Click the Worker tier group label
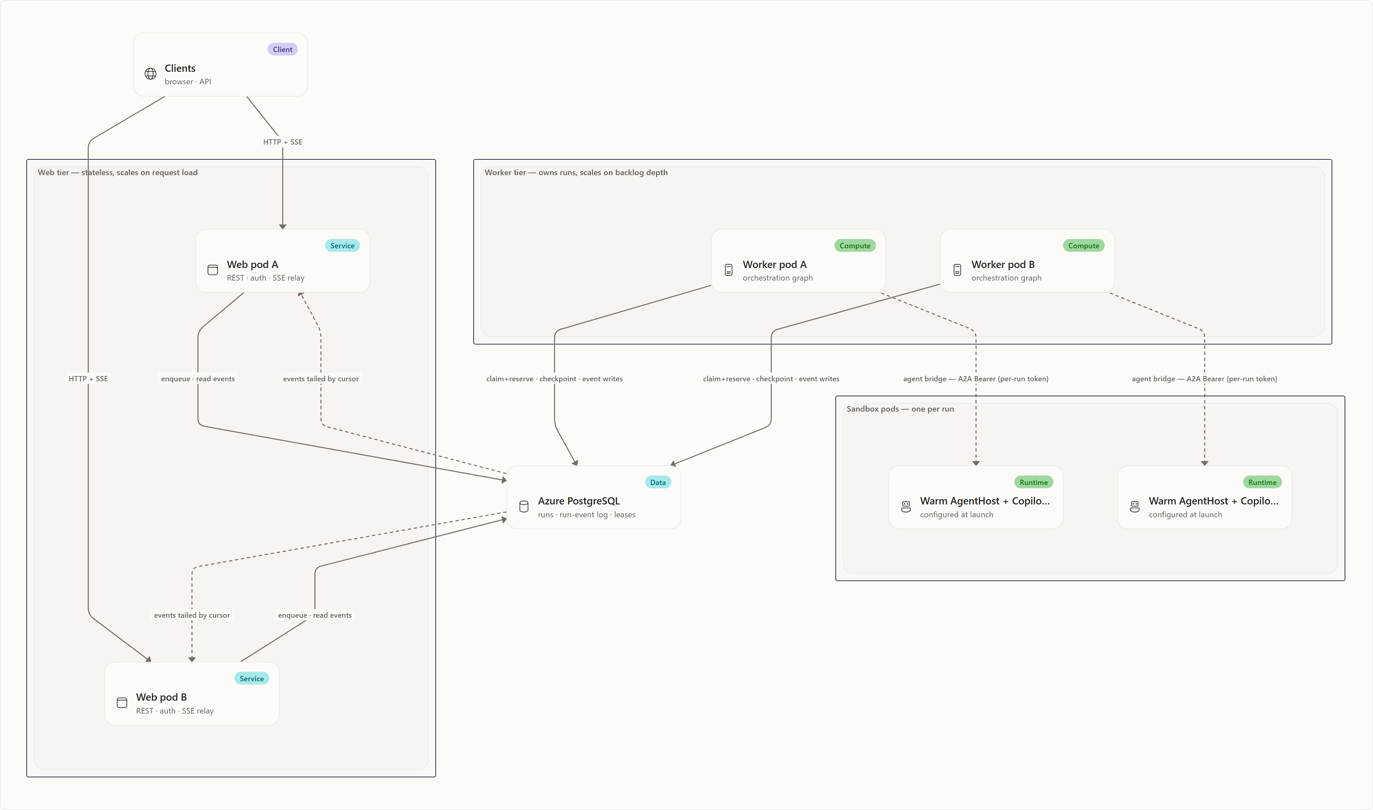1373x810 pixels. pyautogui.click(x=576, y=173)
